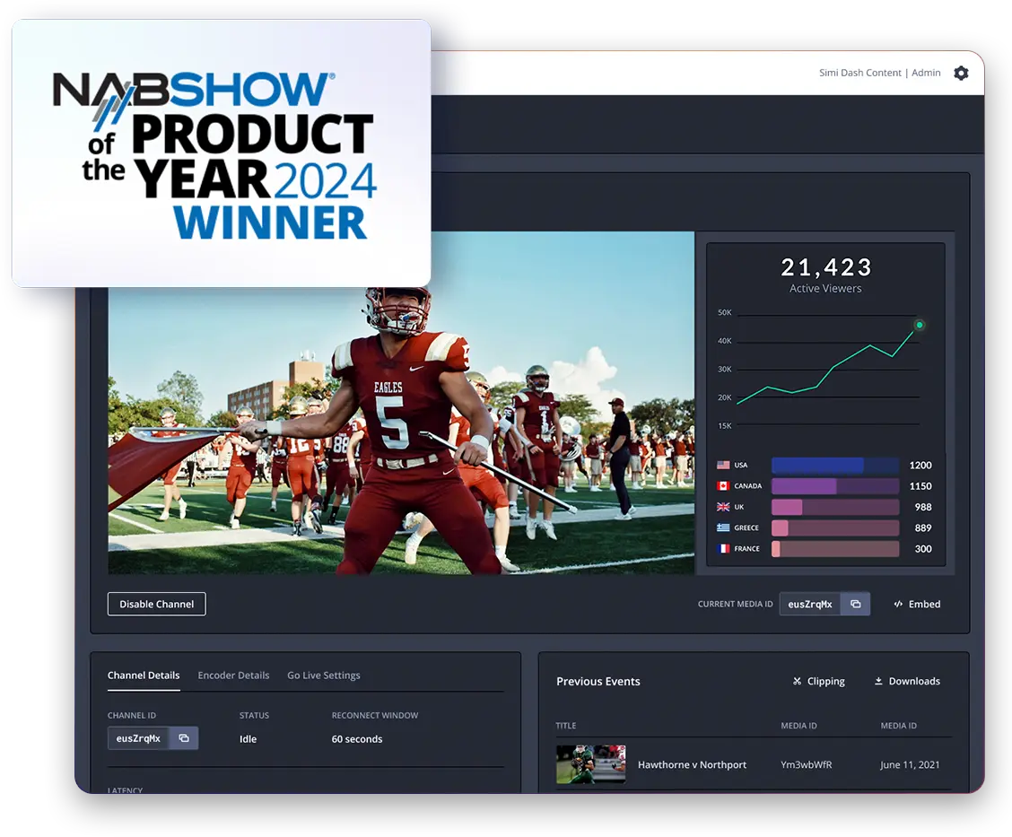Click the 60 seconds reconnect value
This screenshot has width=1012, height=837.
coord(357,739)
